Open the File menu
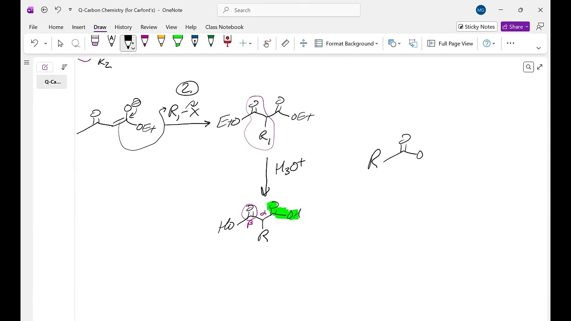Viewport: 571px width, 321px height. tap(33, 27)
